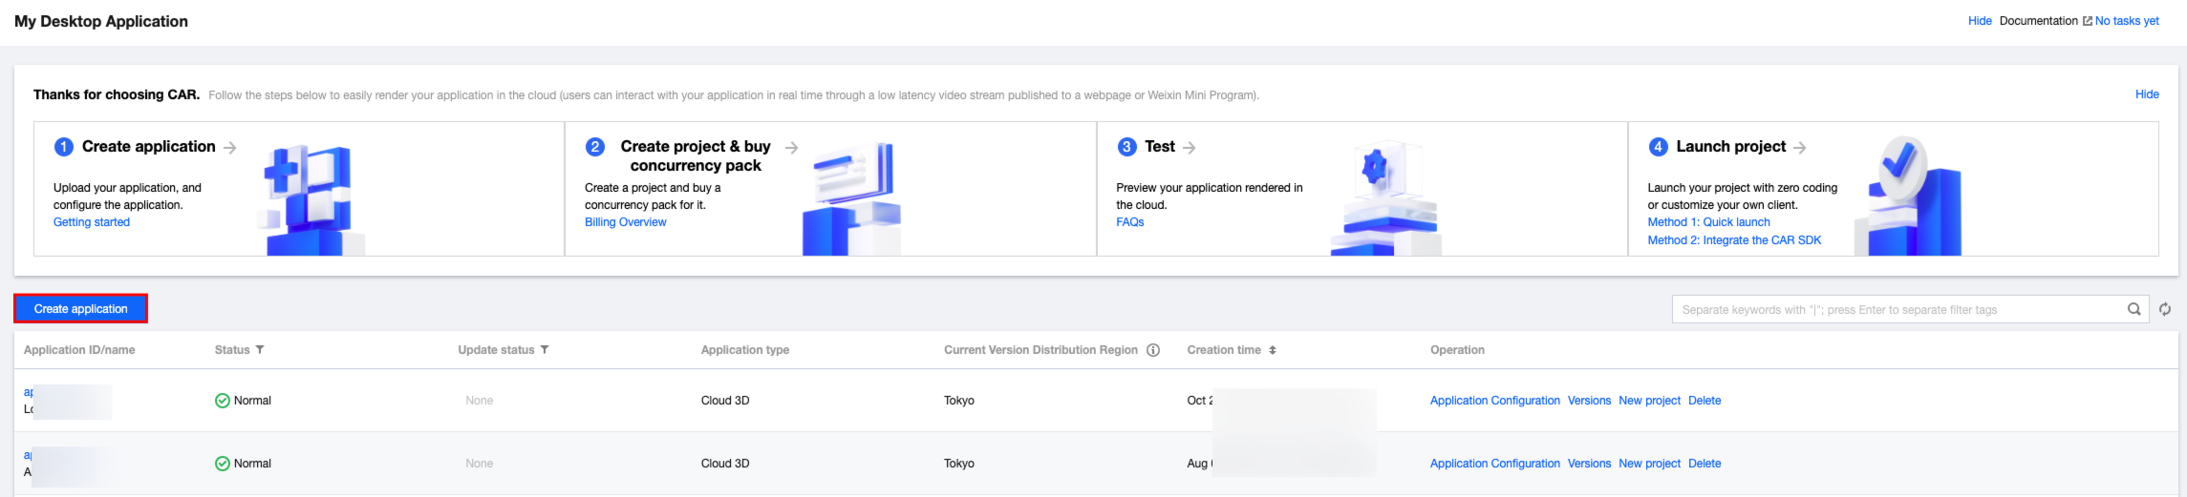Click the refresh list icon

point(2165,309)
